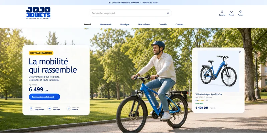Click the Autonomie gauge icon
Screen dimensions: 267x134
pos(31,108)
